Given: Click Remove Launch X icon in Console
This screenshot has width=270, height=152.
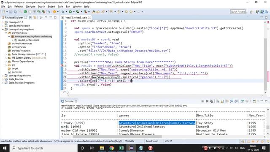Looking at the screenshot, I should [207, 101].
